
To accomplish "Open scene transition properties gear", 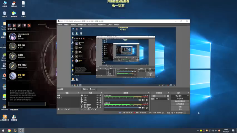I will point(168,96).
